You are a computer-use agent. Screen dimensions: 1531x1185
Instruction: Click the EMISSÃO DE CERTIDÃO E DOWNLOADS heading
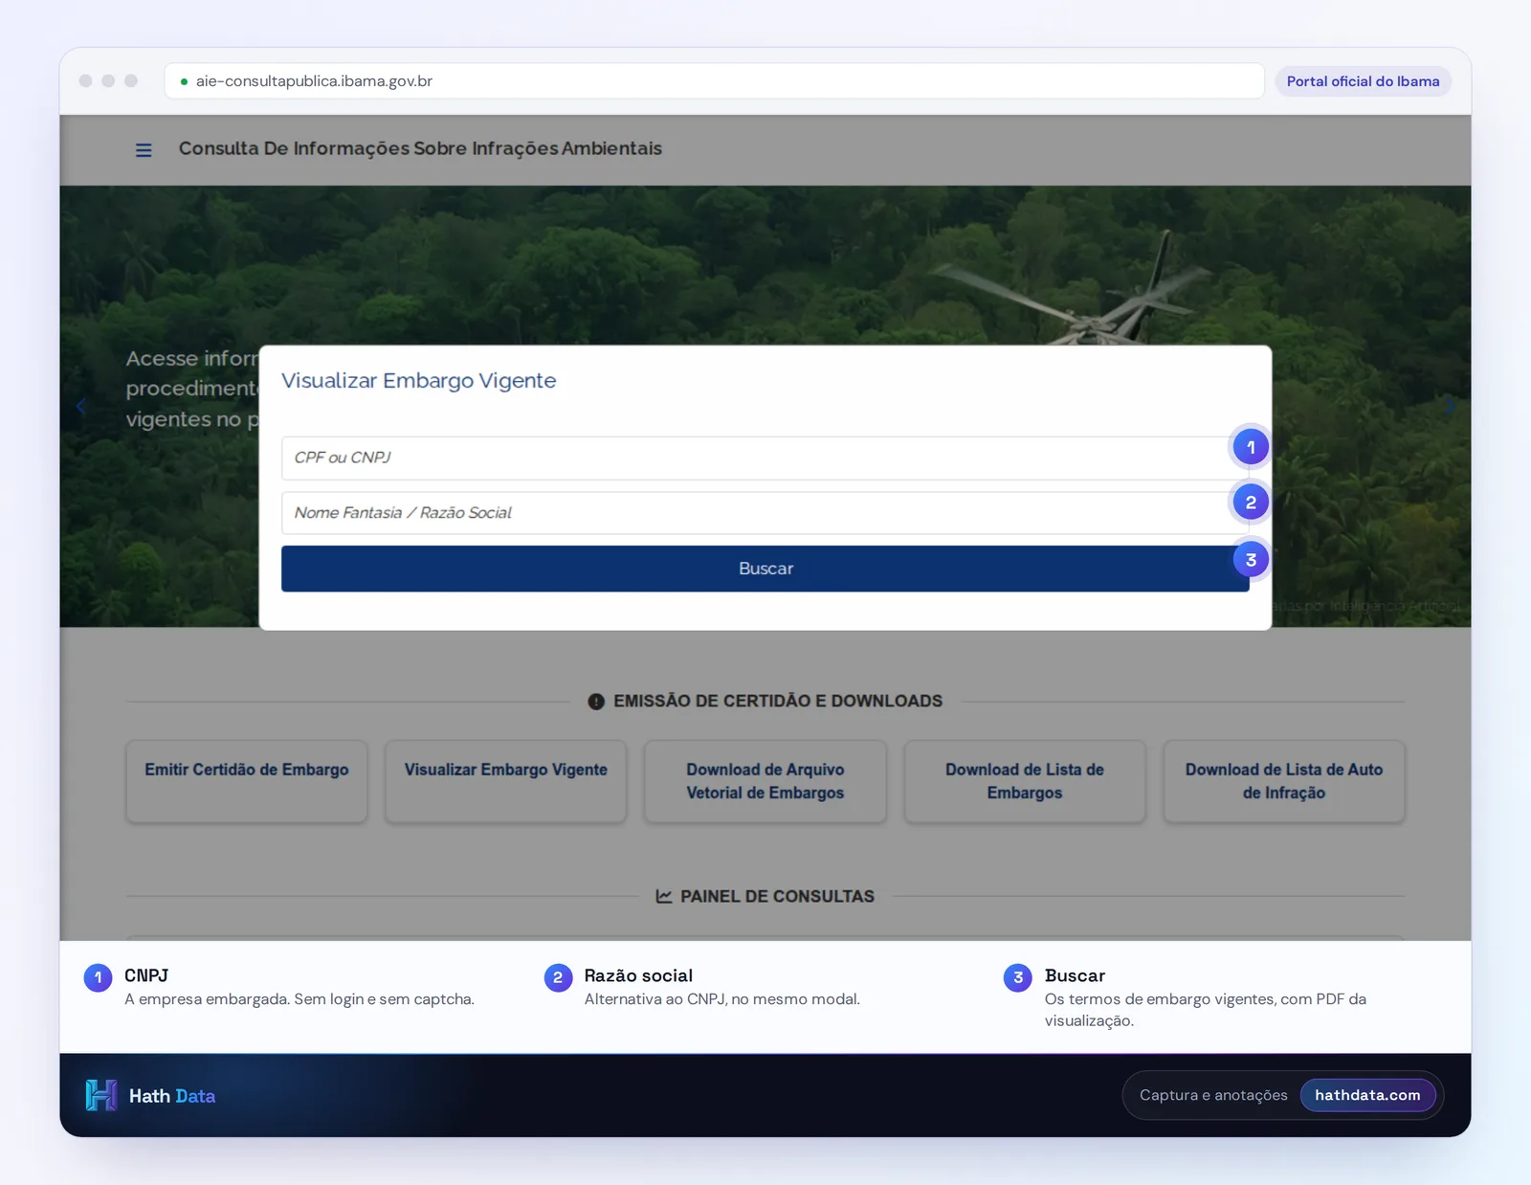[x=778, y=701]
